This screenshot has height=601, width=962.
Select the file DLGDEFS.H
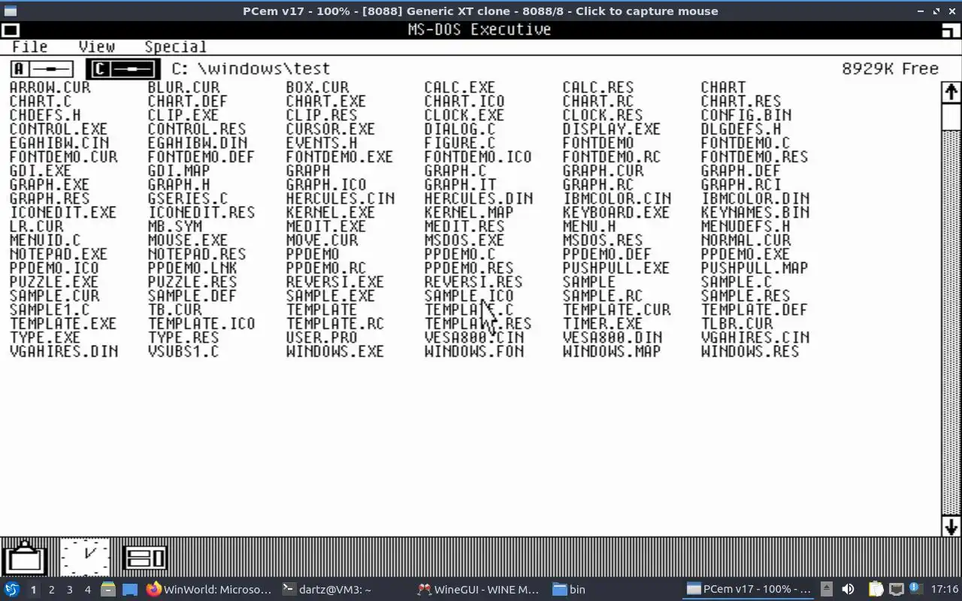point(741,129)
